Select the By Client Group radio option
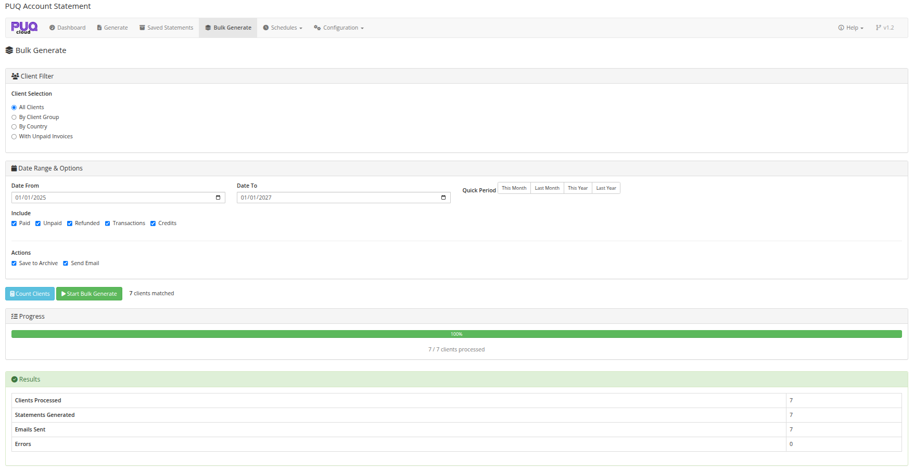The image size is (914, 472). pyautogui.click(x=14, y=117)
